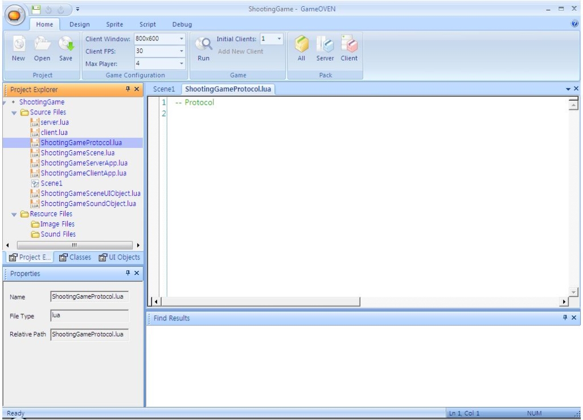Pack the Client build
Screen dimensions: 583x420
(x=349, y=48)
